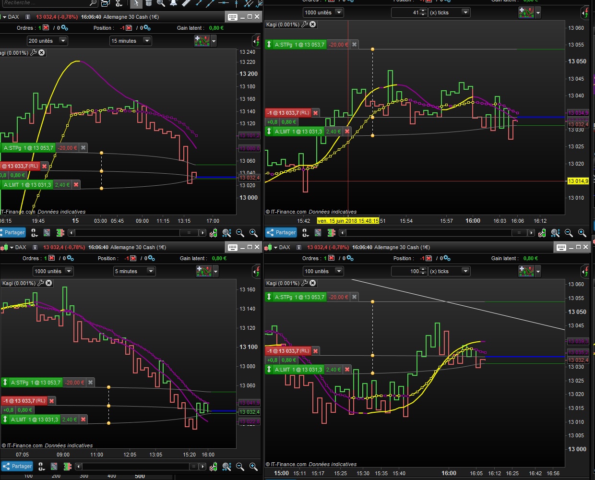Activate the magnifier zoom tool in top toolbar
Image resolution: width=595 pixels, height=480 pixels.
coord(161,3)
